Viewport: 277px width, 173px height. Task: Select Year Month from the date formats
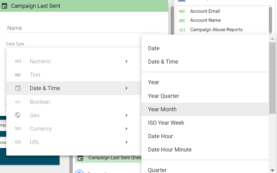[x=162, y=109]
